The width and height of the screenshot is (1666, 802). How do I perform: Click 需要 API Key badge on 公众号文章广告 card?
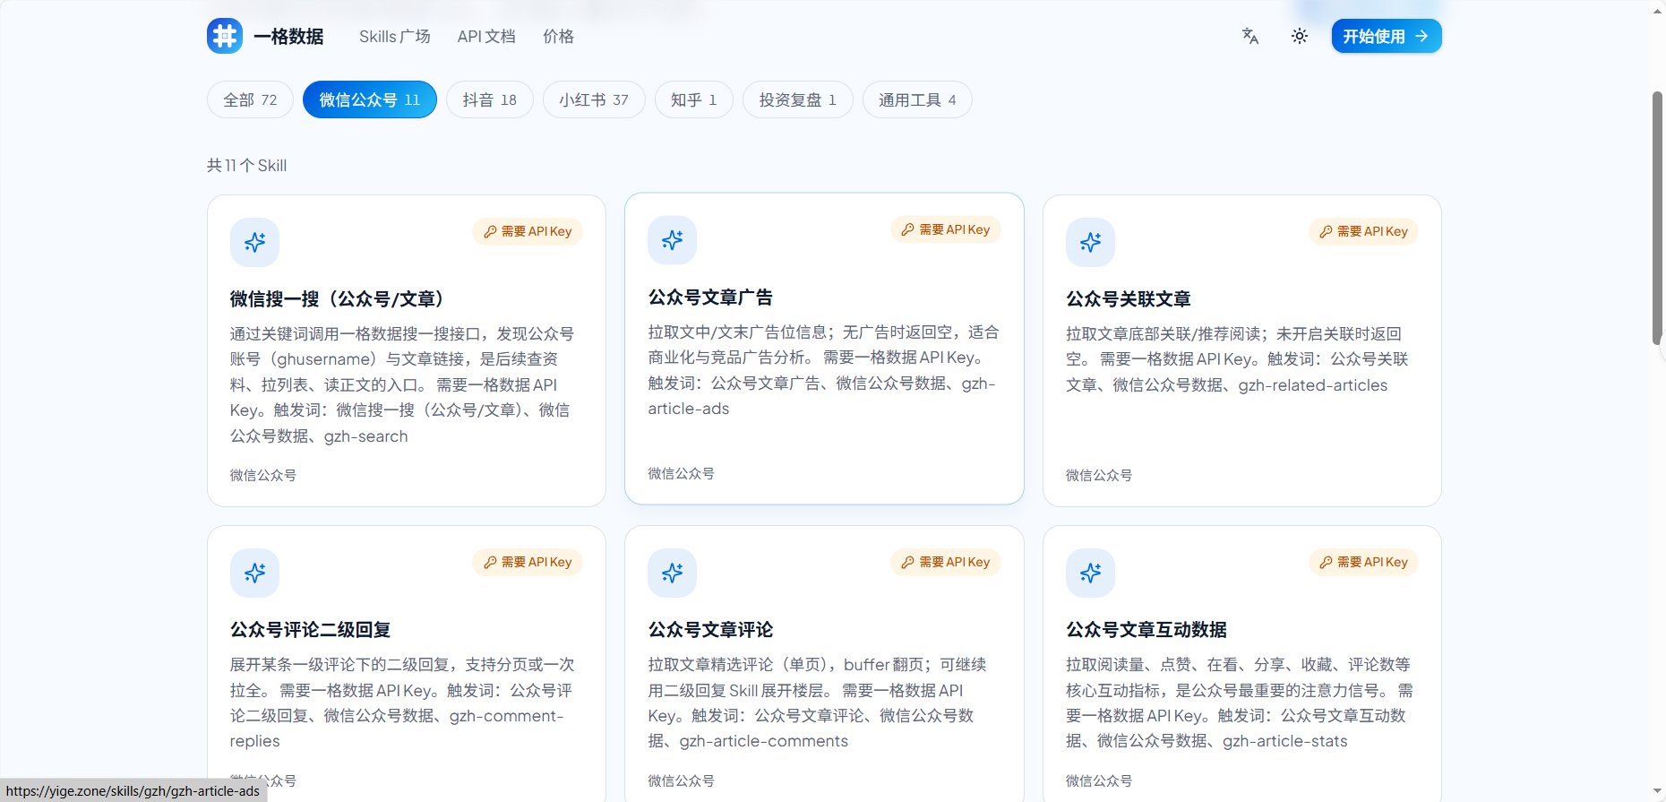pos(946,229)
